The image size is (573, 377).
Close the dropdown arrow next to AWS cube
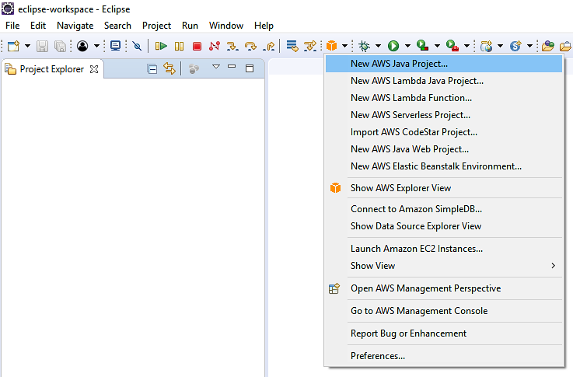(x=344, y=46)
